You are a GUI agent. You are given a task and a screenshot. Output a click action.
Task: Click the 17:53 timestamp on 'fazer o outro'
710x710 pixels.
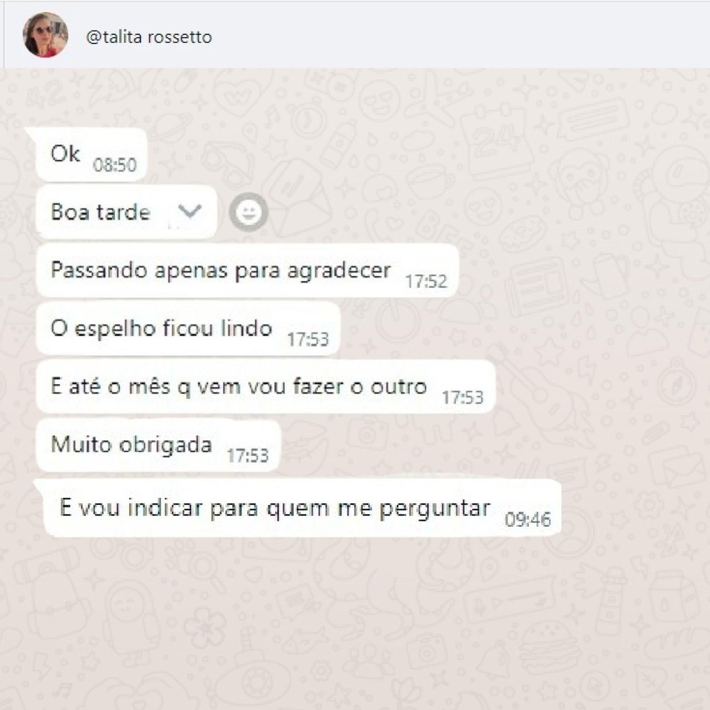pos(462,398)
